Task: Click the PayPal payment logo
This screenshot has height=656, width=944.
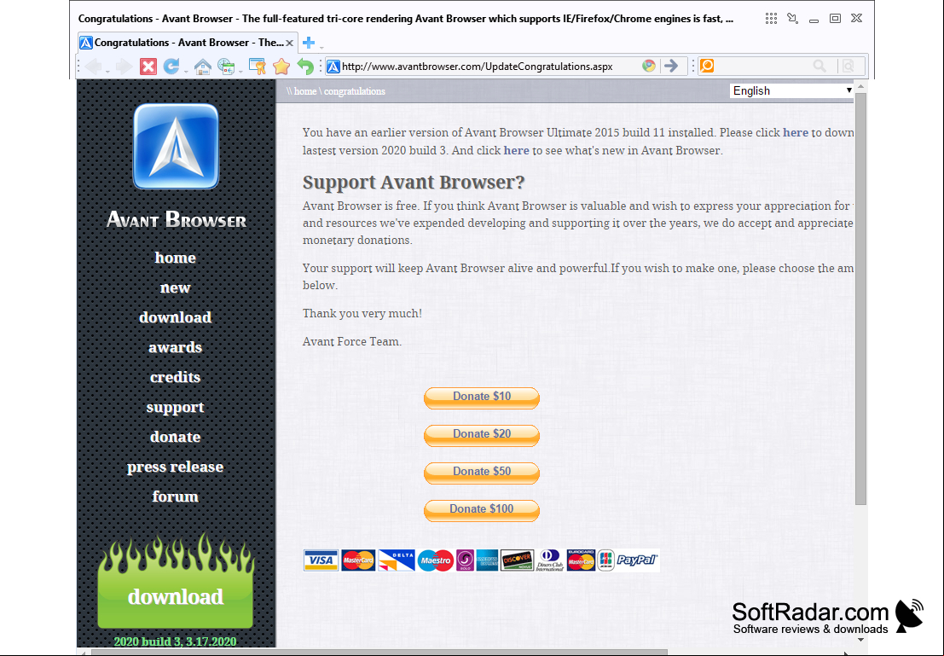Action: click(636, 560)
